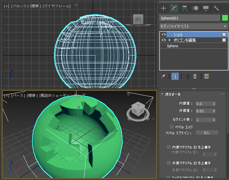229x180 pixels.
Task: Open the Utilities wrench tab
Action: pos(216,8)
